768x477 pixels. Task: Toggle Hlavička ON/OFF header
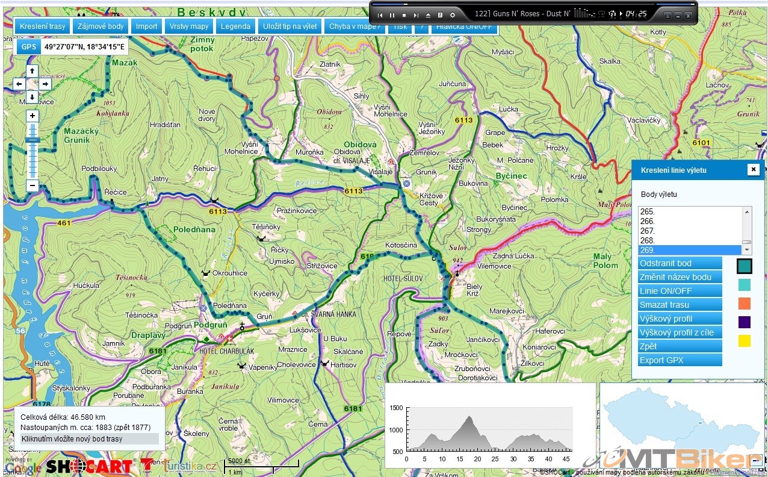point(463,26)
